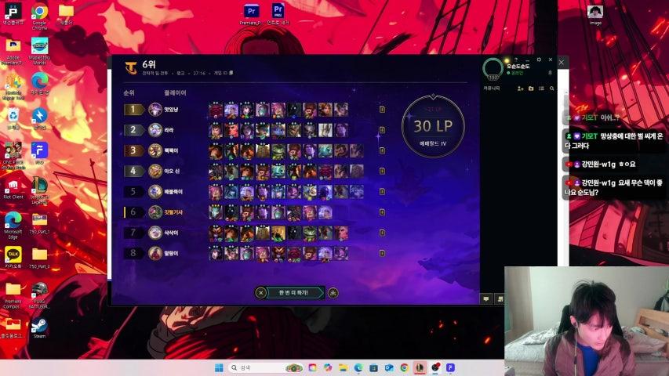Select the rank 3 player avatar
669x376 pixels.
coord(155,150)
